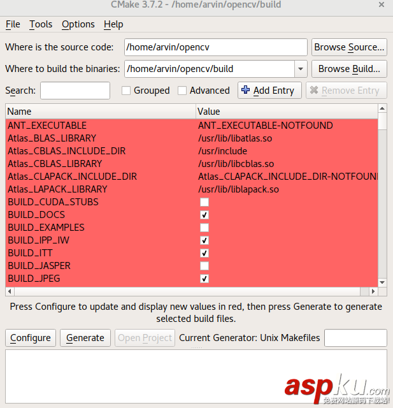The image size is (393, 408).
Task: Focus the Search input field
Action: tap(75, 91)
